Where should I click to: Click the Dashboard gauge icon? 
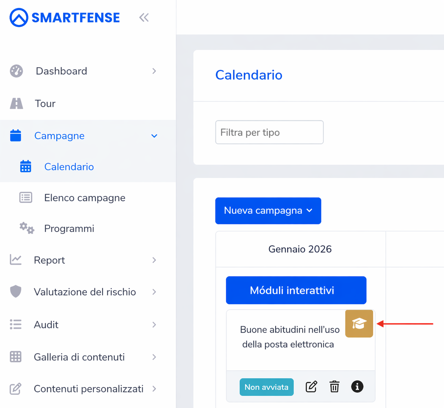click(x=16, y=71)
